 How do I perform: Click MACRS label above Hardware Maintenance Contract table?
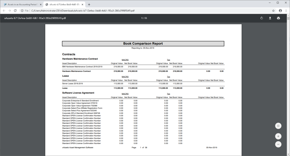click(x=125, y=60)
